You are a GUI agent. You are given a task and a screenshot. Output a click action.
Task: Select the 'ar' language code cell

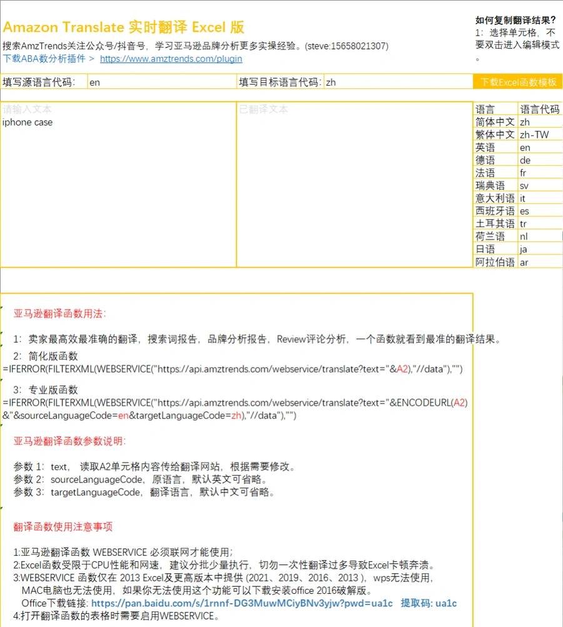(x=540, y=262)
